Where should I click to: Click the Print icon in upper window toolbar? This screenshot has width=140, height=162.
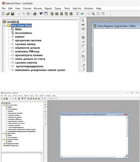click(35, 14)
